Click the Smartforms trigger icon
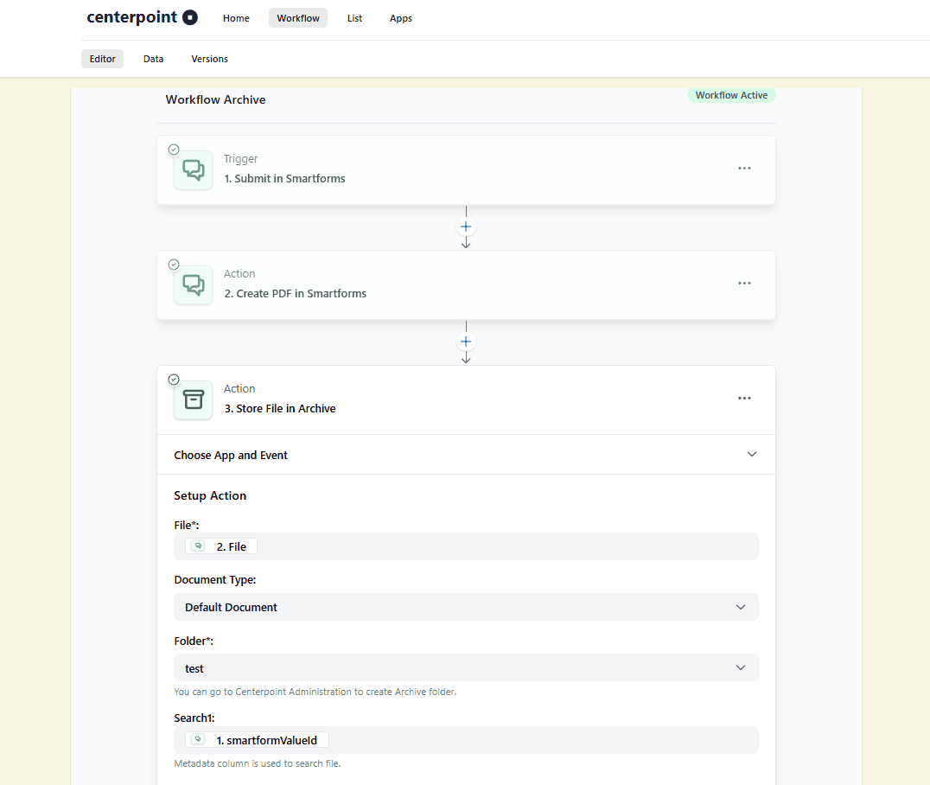 coord(192,169)
